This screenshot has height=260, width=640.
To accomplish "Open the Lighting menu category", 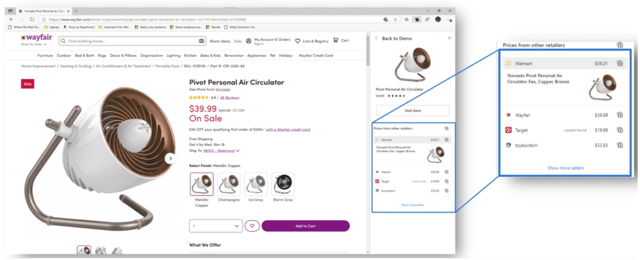I will [174, 56].
